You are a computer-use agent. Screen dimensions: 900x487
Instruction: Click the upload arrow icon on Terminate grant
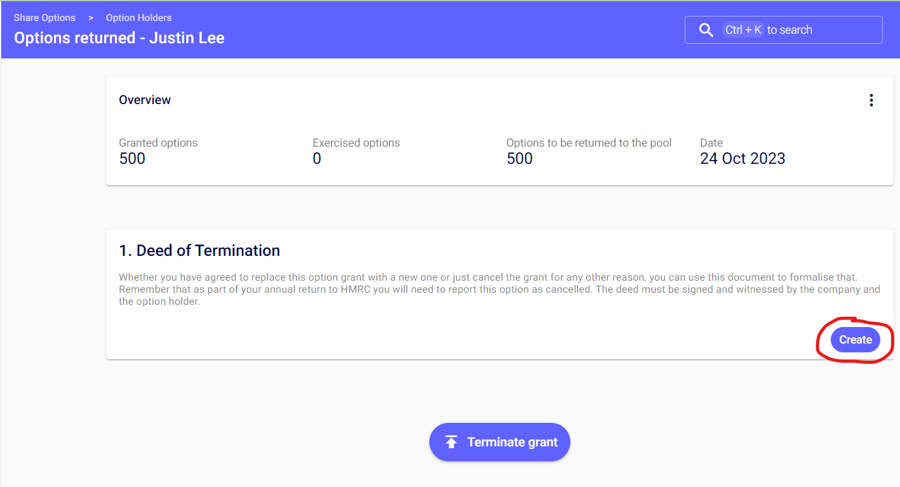(x=452, y=442)
